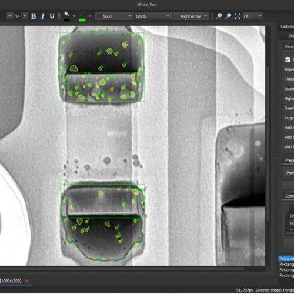This screenshot has height=294, width=294.
Task: Toggle italic text formatting
Action: (43, 16)
